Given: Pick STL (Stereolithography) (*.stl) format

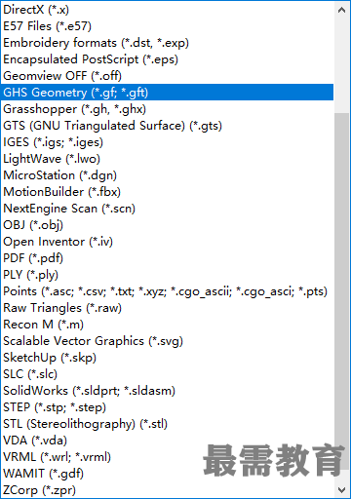Looking at the screenshot, I should [x=167, y=424].
